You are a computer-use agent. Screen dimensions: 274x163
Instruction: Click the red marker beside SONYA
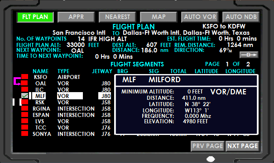coord(24,134)
